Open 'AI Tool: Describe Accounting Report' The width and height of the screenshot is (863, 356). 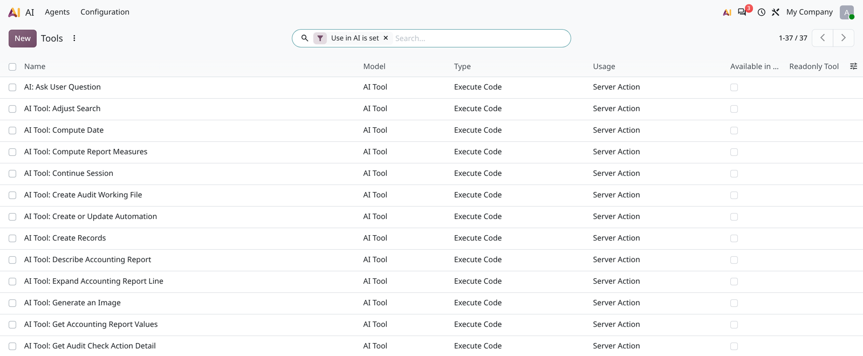87,259
